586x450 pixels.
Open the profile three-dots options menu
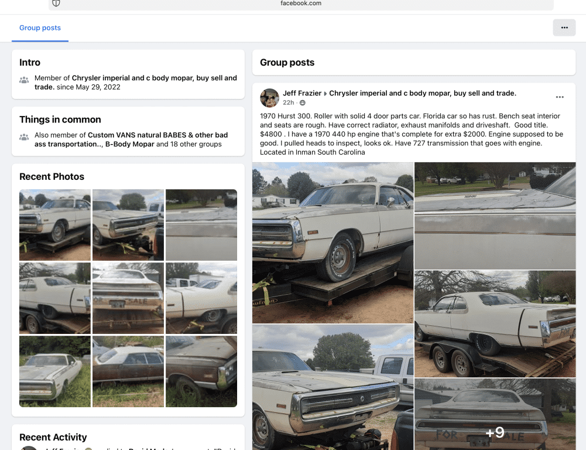[564, 28]
